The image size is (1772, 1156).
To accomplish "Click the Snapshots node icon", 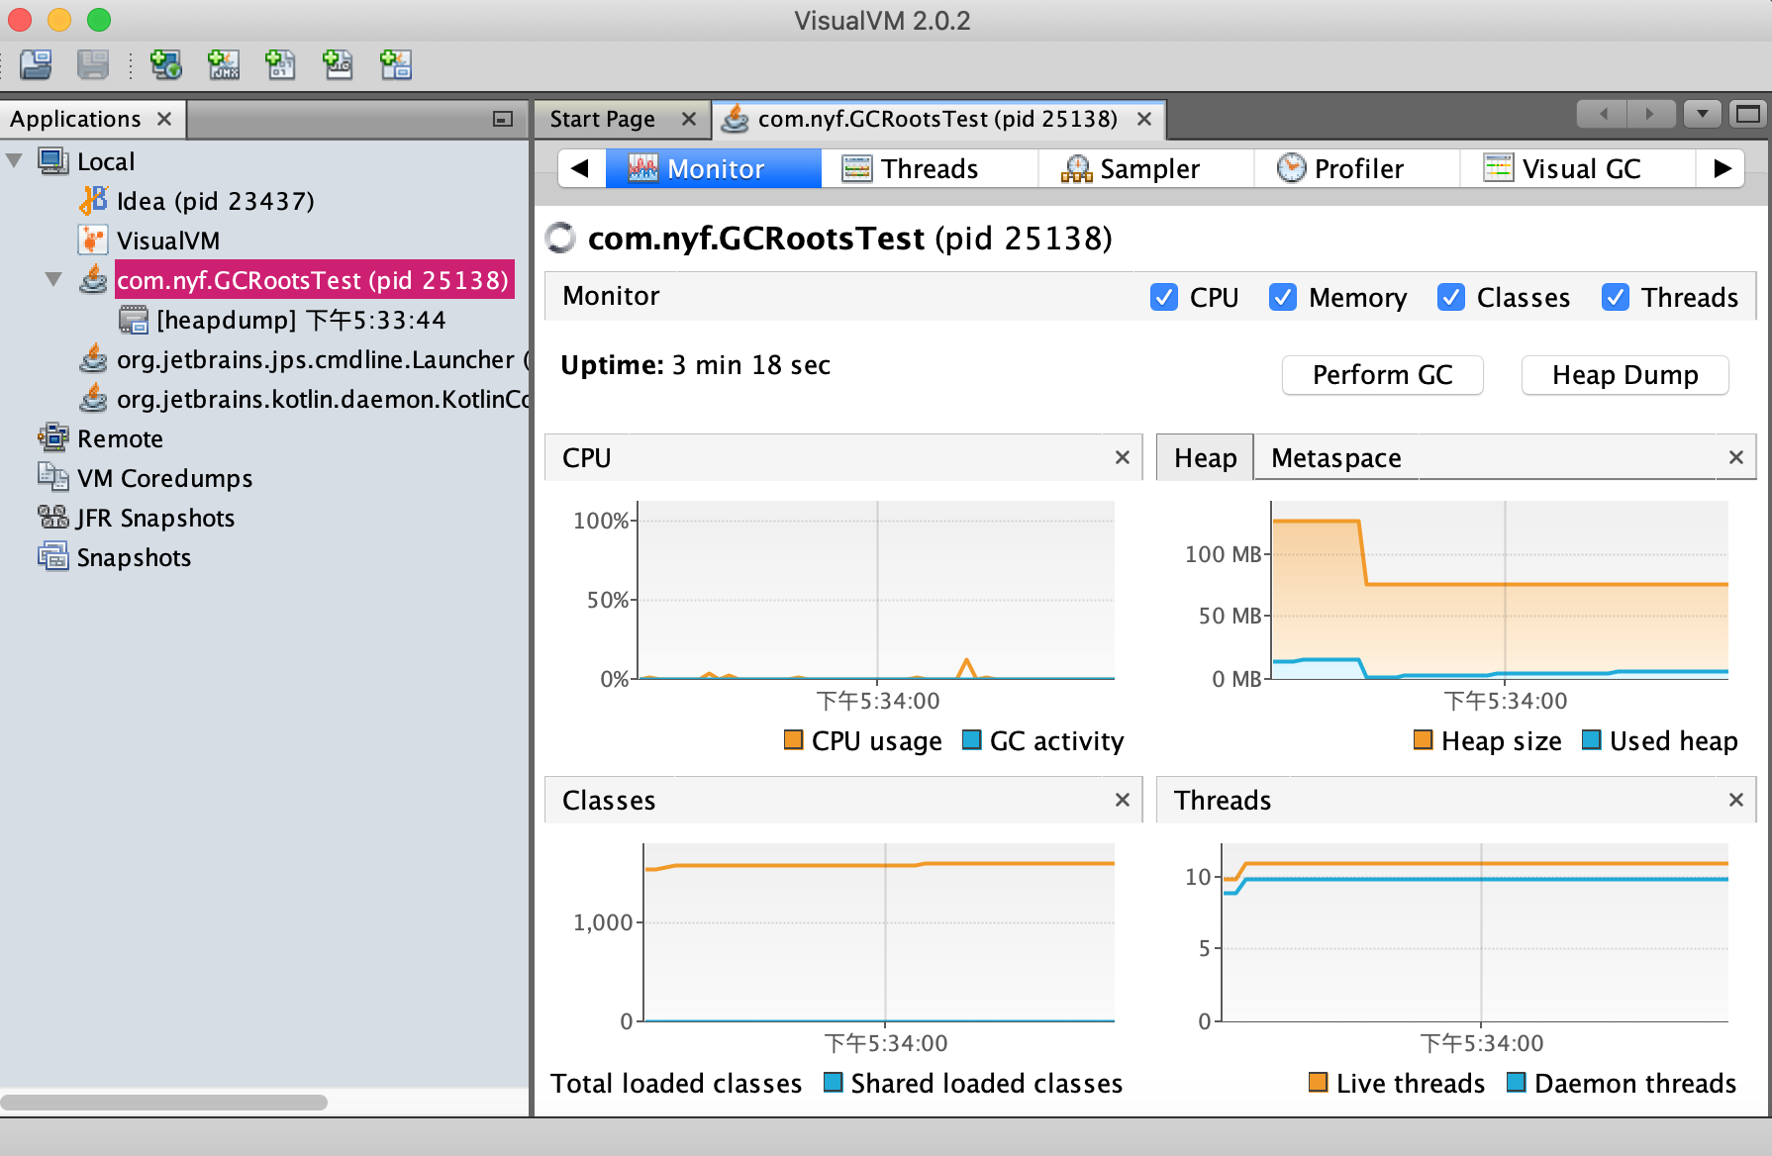I will point(53,556).
